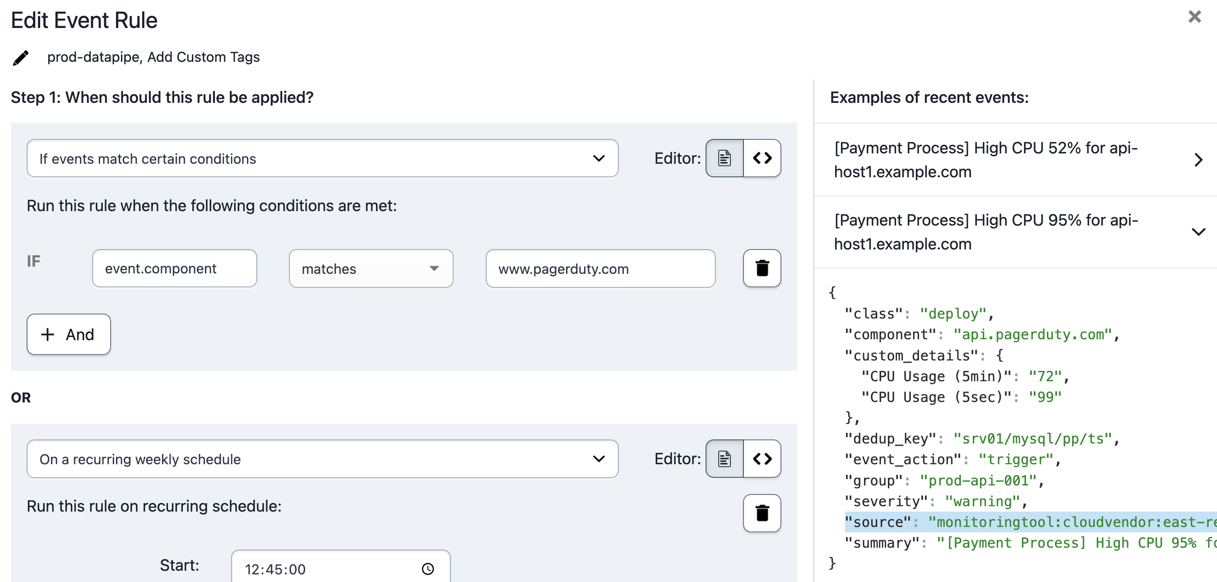
Task: Open the 'On a recurring weekly schedule' dropdown
Action: point(323,459)
